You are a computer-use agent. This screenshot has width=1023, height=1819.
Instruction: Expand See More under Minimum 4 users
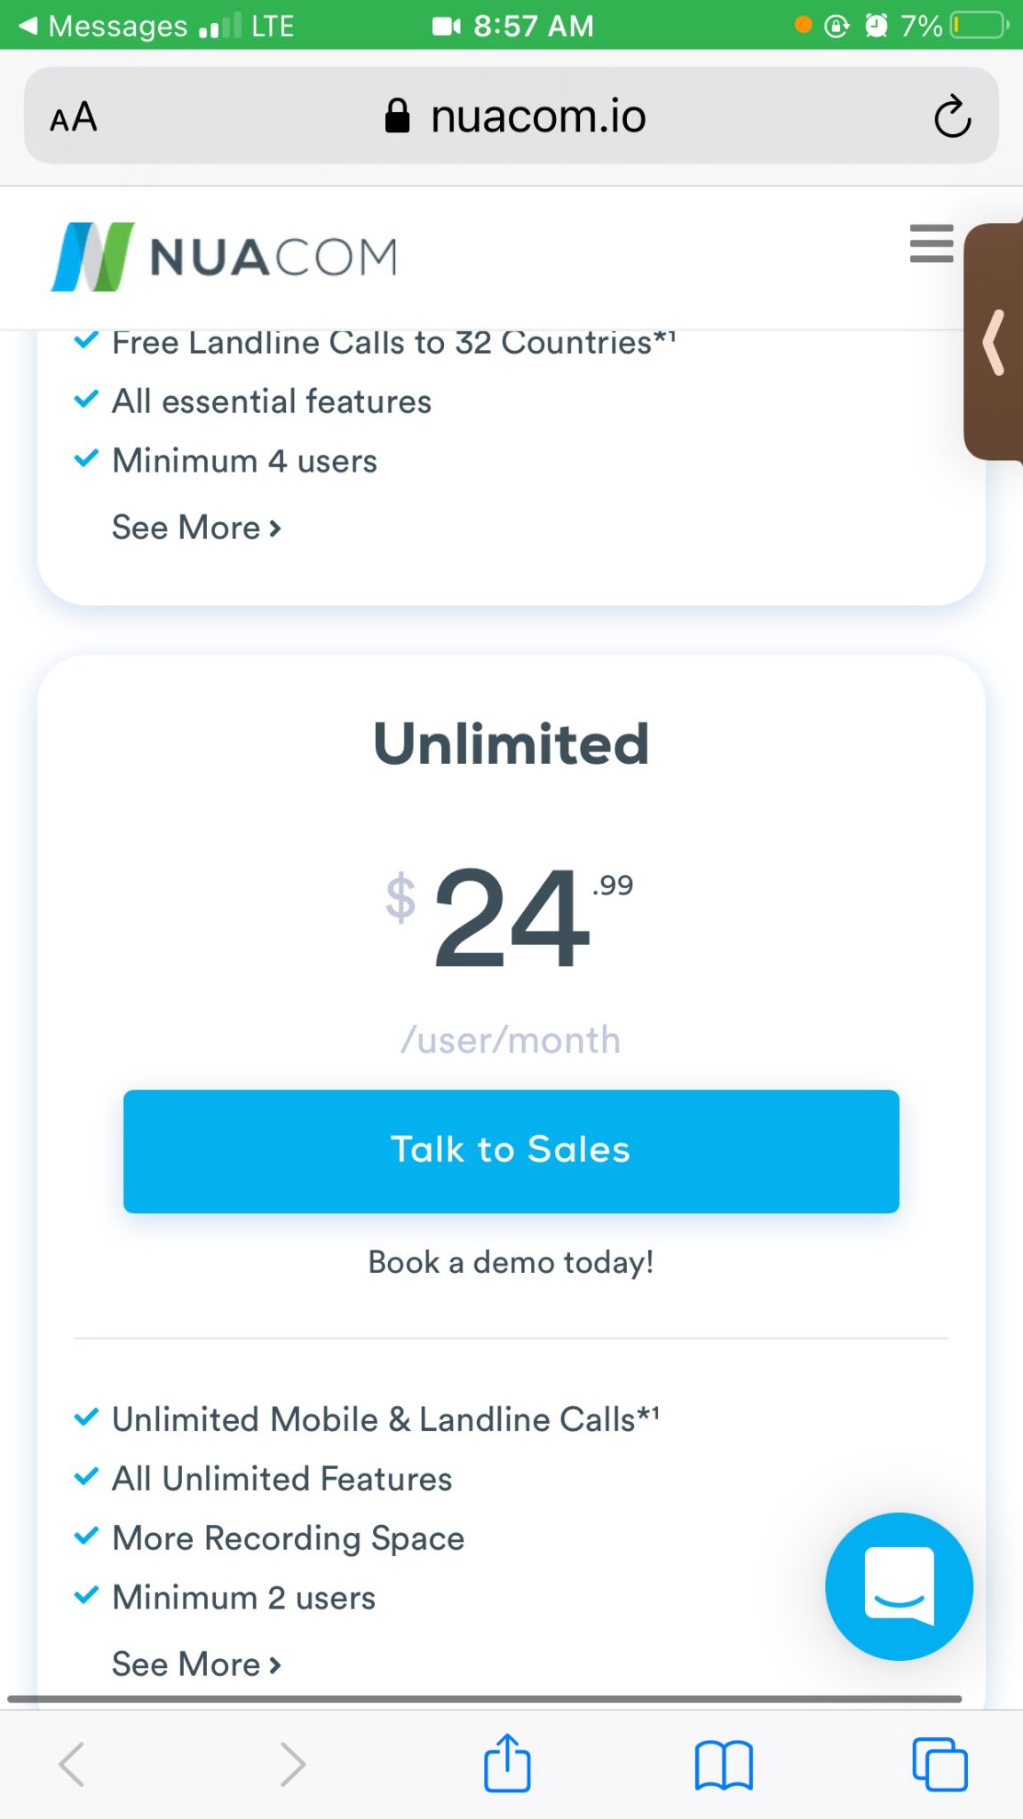[x=196, y=528]
